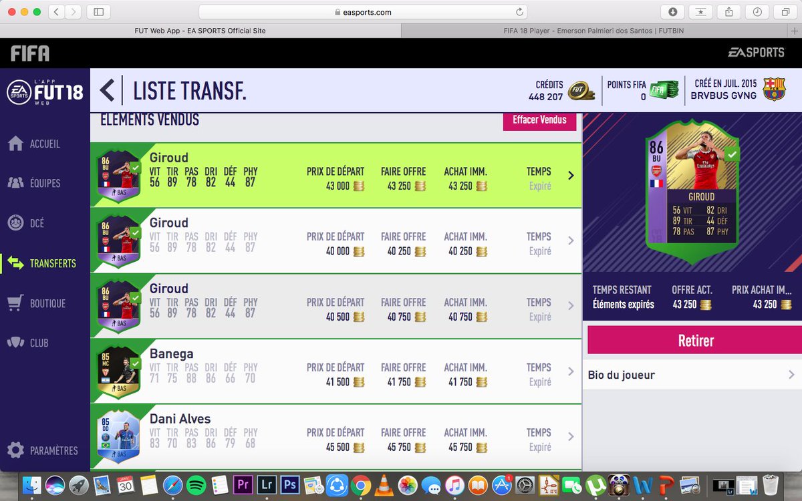Image resolution: width=802 pixels, height=501 pixels.
Task: Open DCÉ section in sidebar
Action: (25, 223)
